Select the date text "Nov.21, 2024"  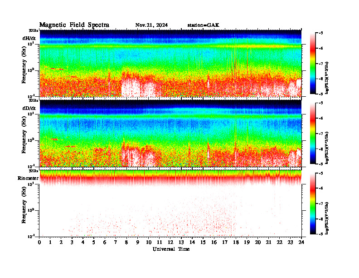(x=151, y=25)
